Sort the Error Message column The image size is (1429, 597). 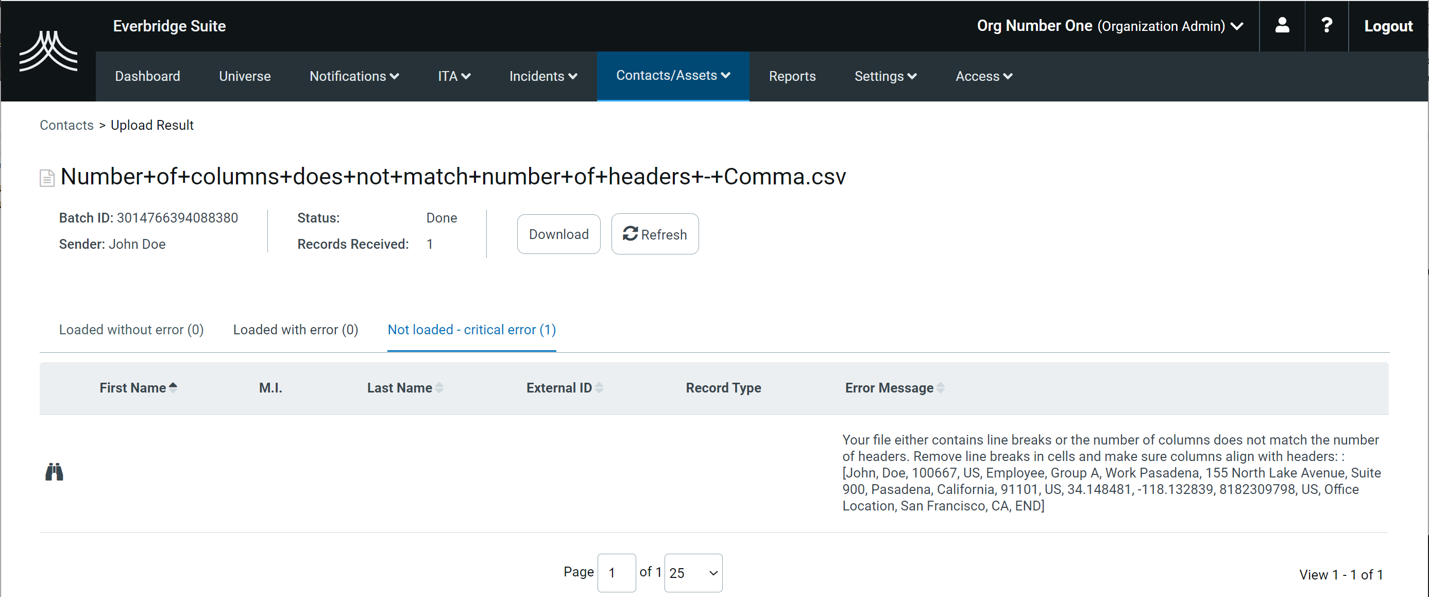tap(940, 388)
